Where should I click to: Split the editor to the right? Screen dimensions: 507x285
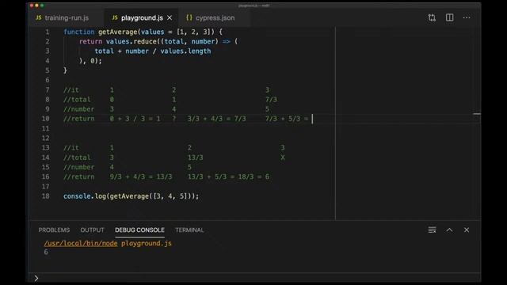point(449,17)
